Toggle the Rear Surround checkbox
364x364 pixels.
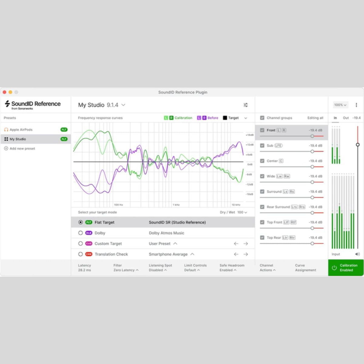[x=262, y=207]
